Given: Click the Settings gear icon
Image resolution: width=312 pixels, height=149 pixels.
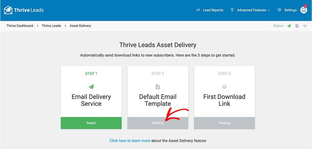Looking at the screenshot, I should click(279, 10).
